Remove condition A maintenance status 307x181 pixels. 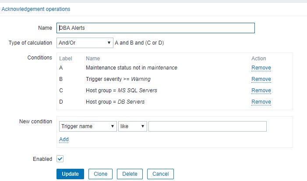pyautogui.click(x=261, y=68)
